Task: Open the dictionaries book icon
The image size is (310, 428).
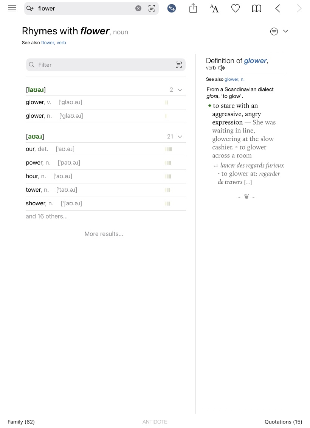Action: coord(257,8)
